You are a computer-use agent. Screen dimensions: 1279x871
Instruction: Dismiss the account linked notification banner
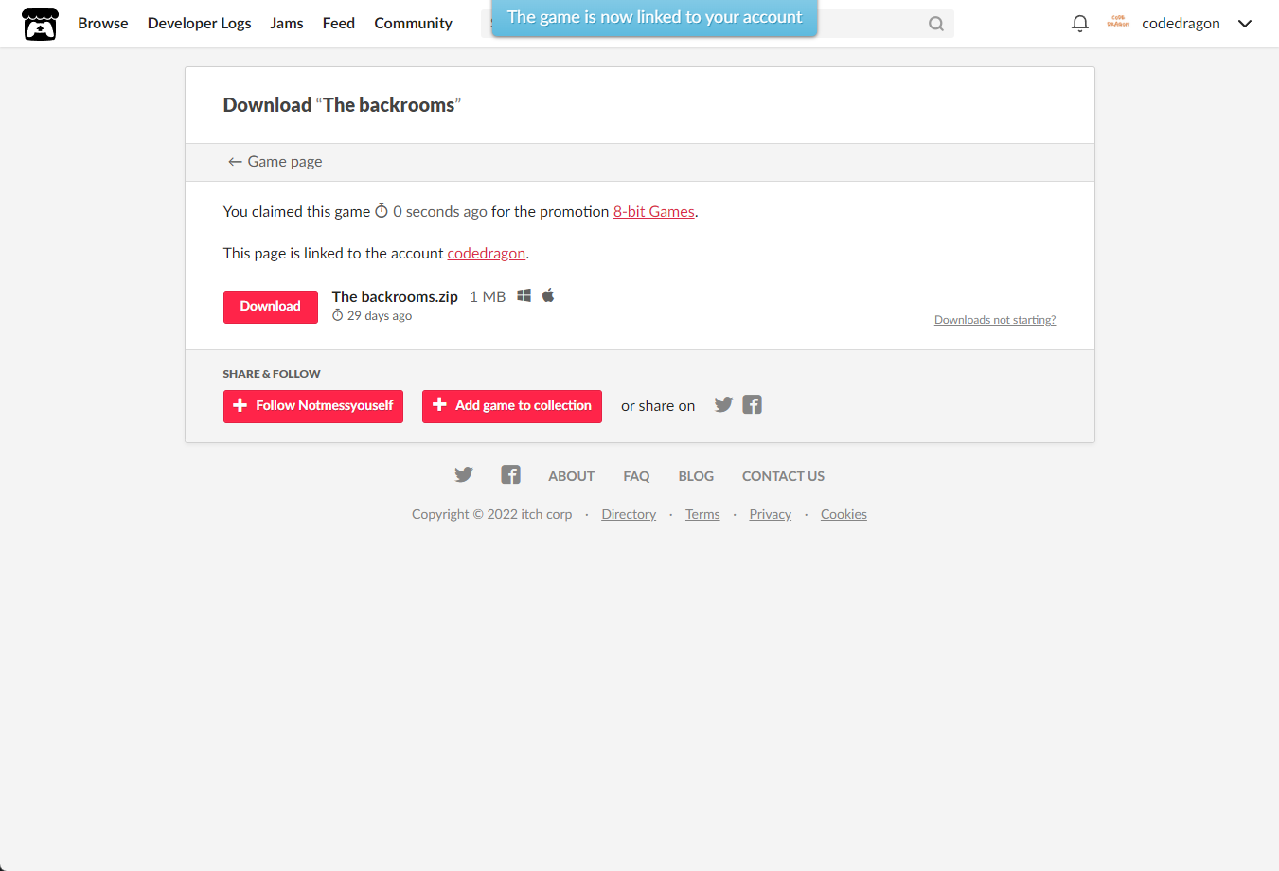654,18
